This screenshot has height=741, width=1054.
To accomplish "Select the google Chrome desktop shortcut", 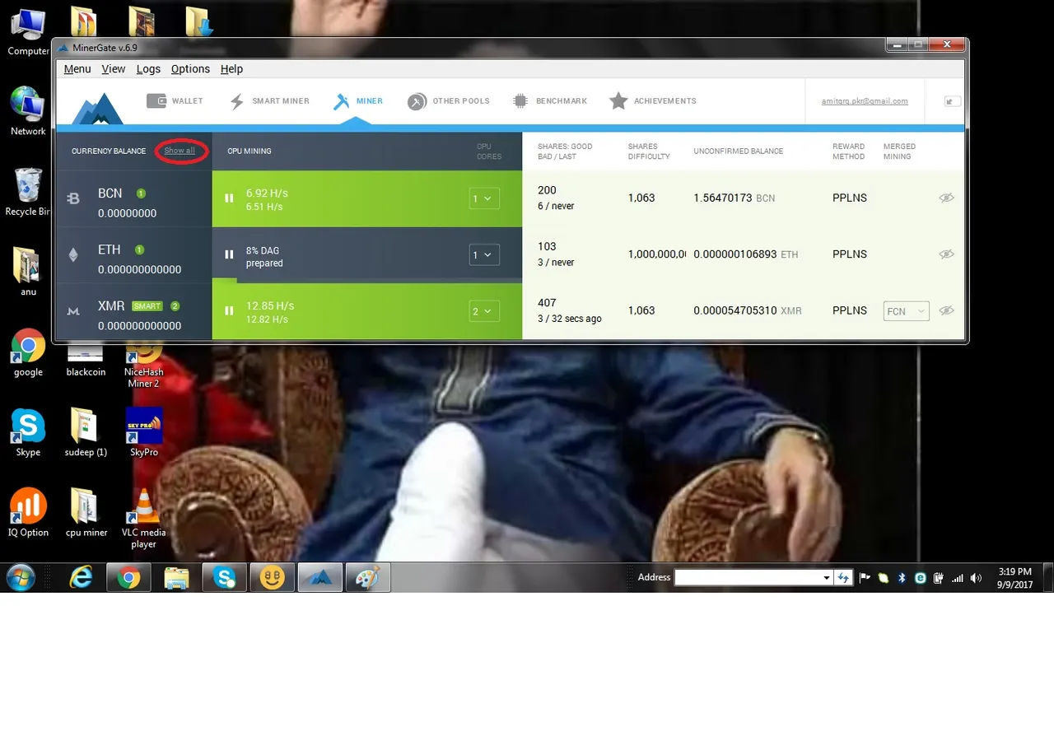I will (28, 352).
